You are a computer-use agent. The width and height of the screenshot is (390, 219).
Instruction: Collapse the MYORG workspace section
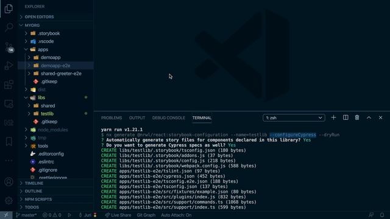[55, 26]
